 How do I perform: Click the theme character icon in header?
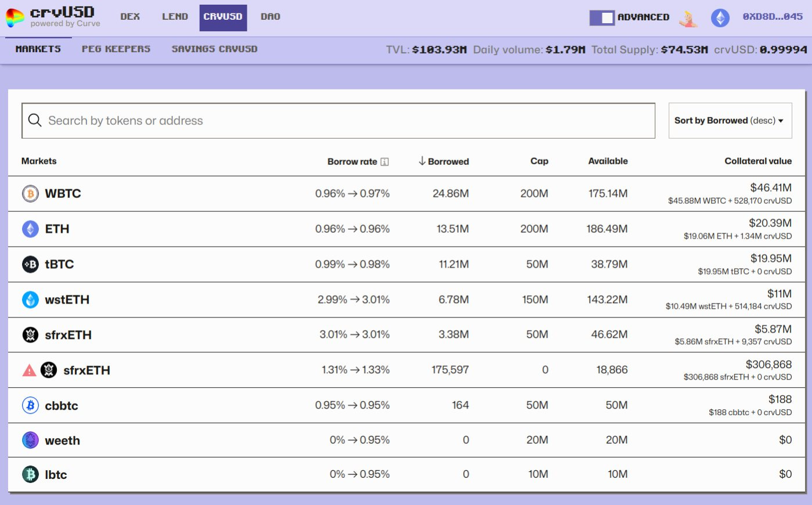point(689,19)
